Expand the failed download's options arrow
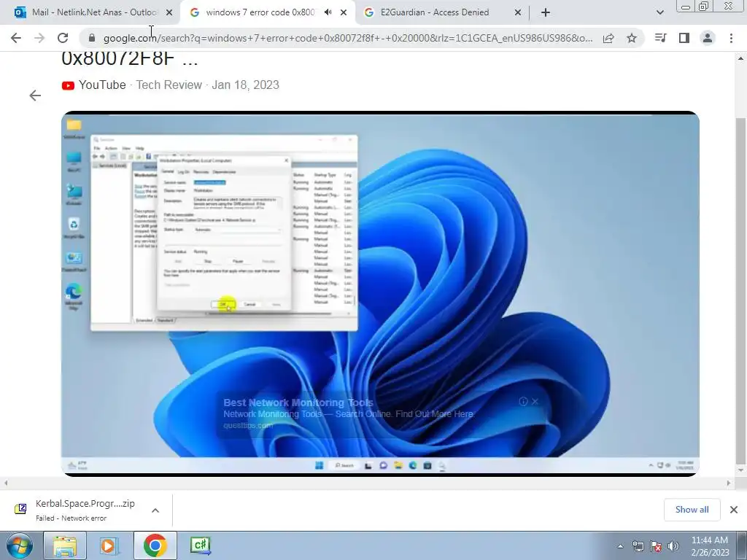The width and height of the screenshot is (747, 560). [x=155, y=510]
